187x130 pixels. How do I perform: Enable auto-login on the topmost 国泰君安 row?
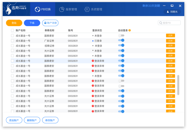click(121, 35)
